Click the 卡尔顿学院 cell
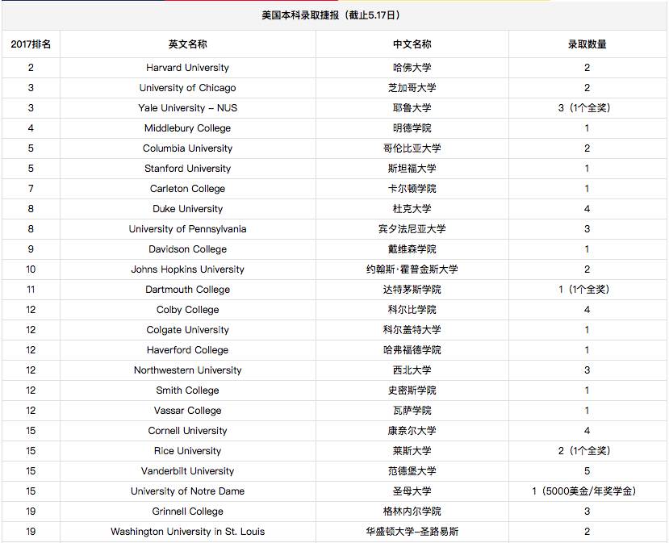Screen dimensions: 669x543 pos(412,189)
